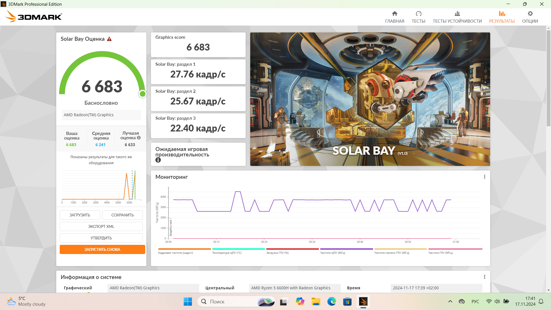
Task: Switch to the РЕЗУЛЬТАТЫ tab
Action: pyautogui.click(x=502, y=17)
